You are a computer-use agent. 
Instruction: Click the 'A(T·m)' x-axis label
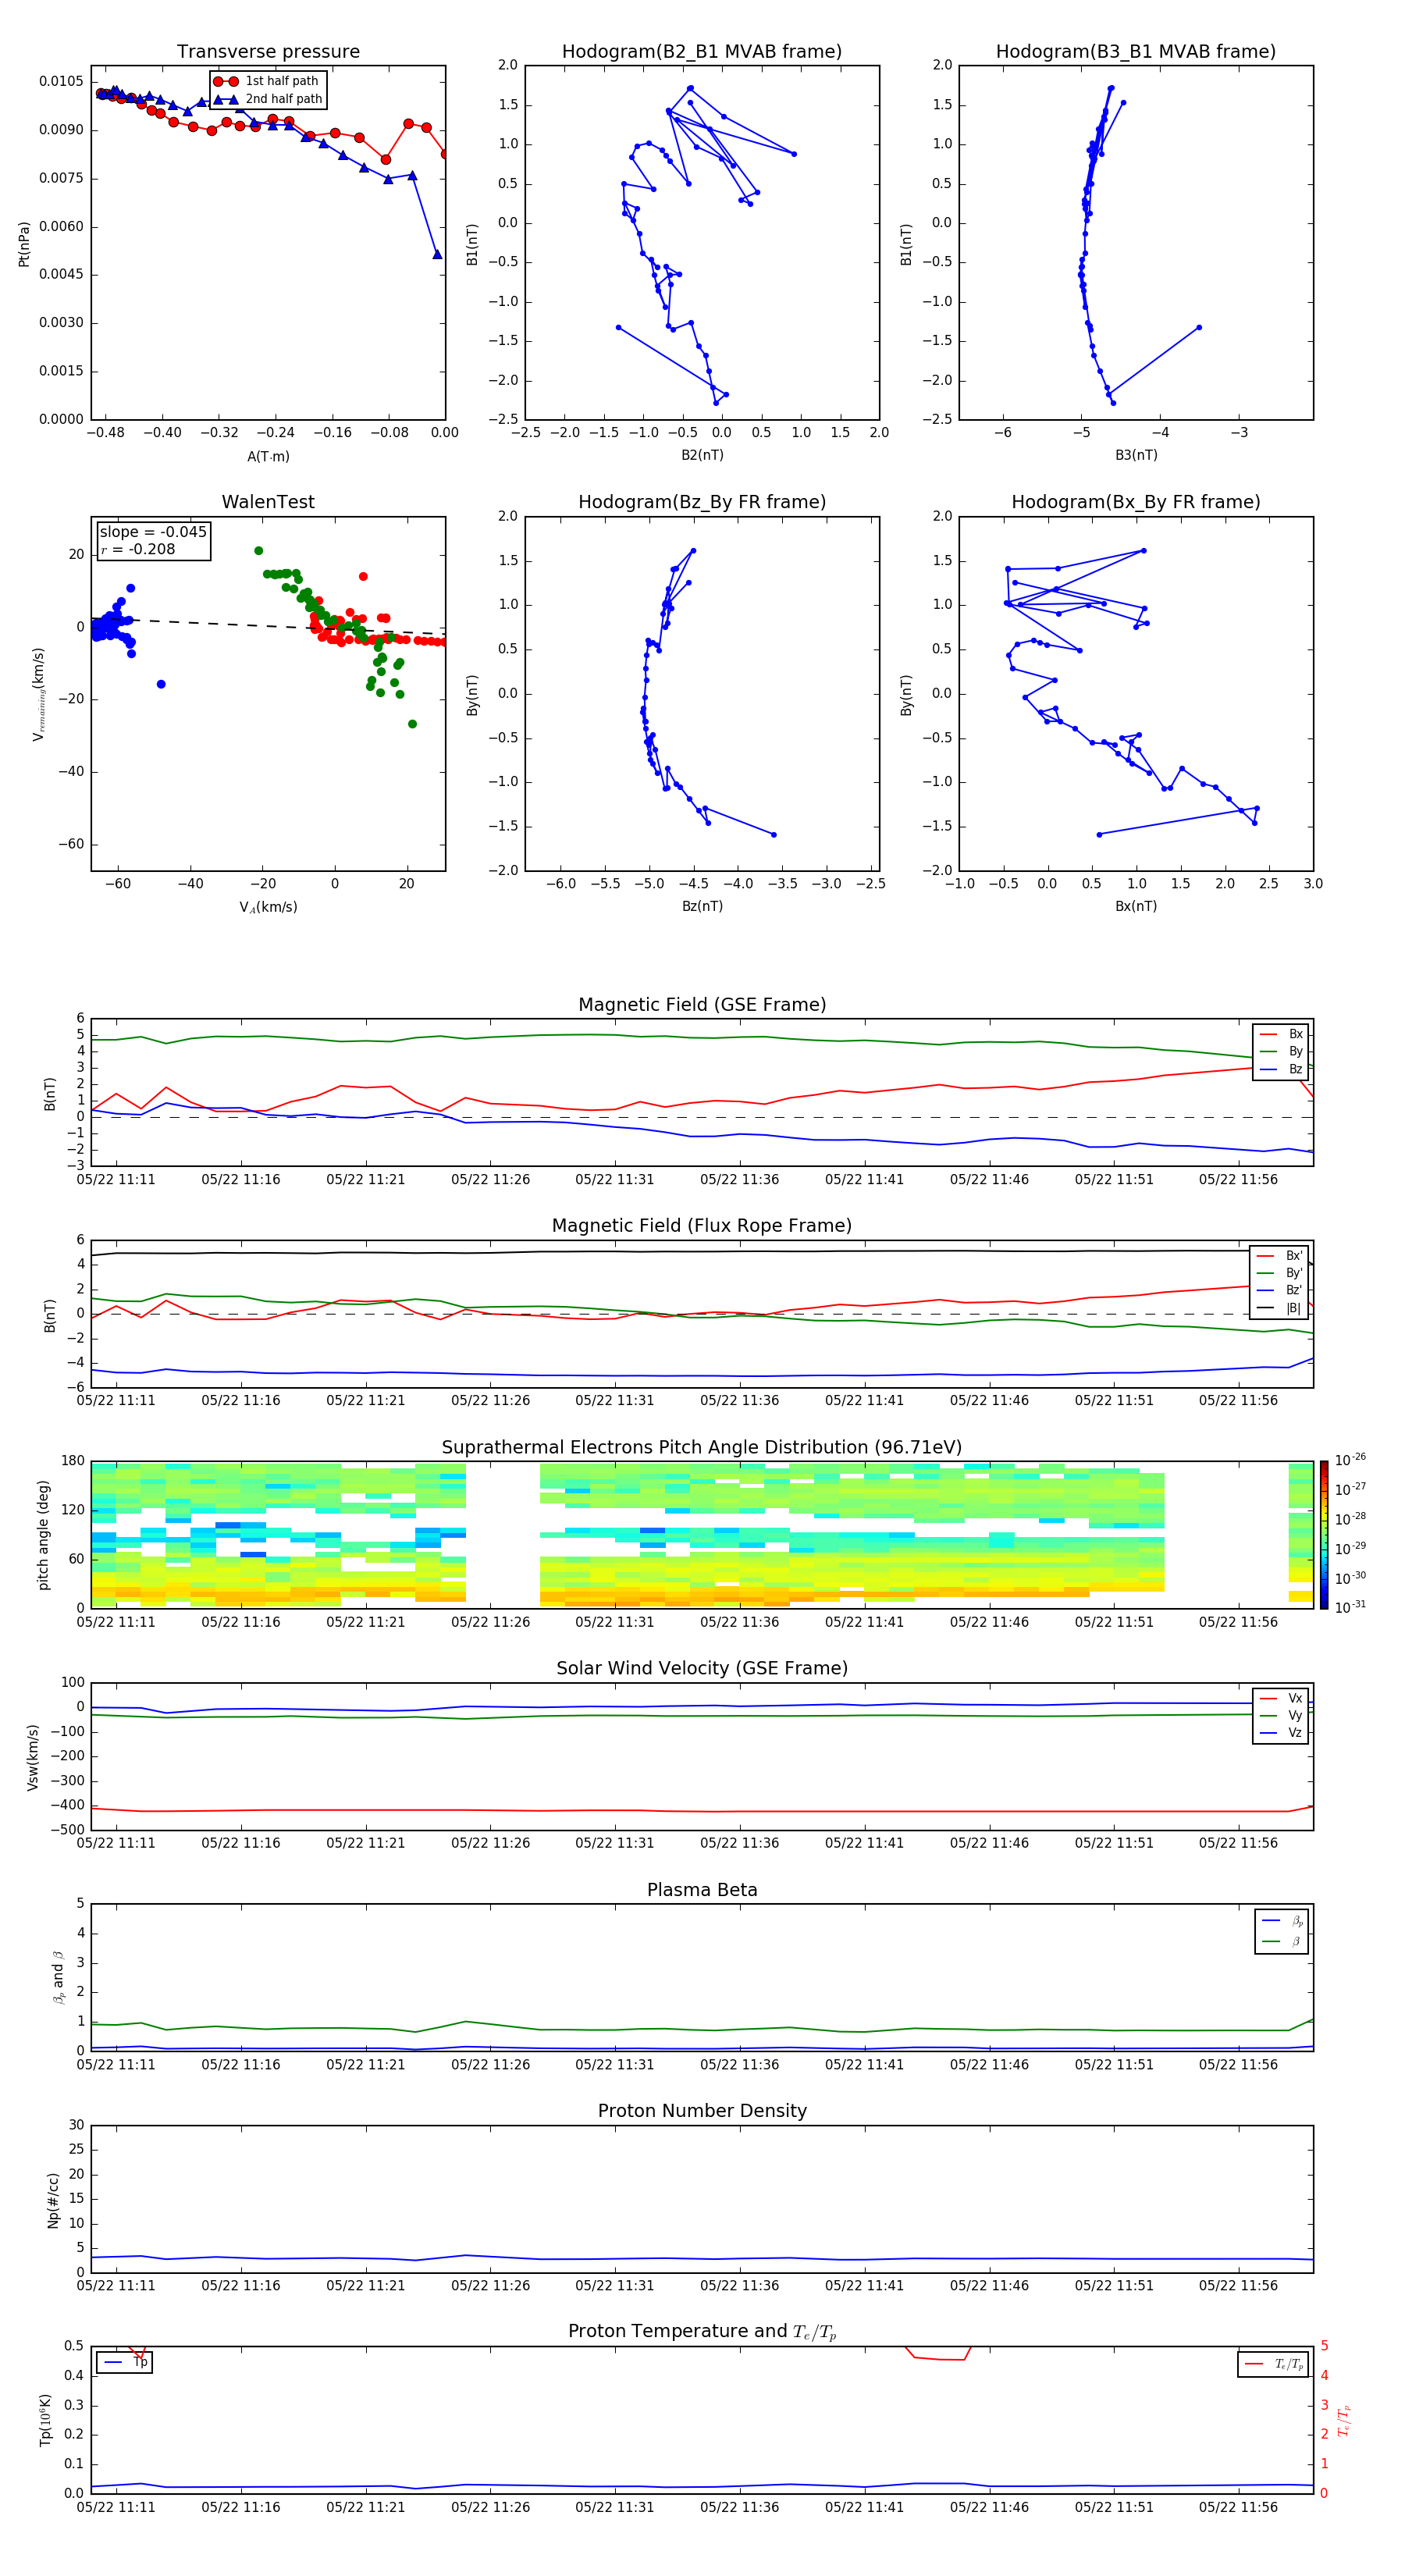(268, 457)
